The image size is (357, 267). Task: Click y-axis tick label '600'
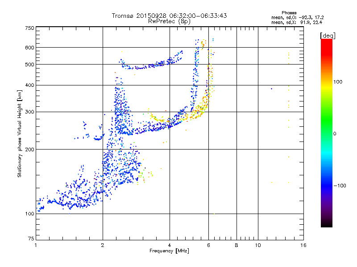click(x=29, y=48)
